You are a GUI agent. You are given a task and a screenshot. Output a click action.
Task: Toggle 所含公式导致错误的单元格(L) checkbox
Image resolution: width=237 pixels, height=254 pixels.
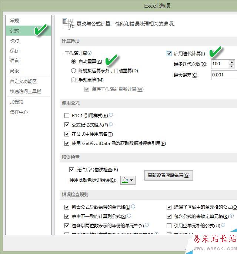click(x=67, y=207)
